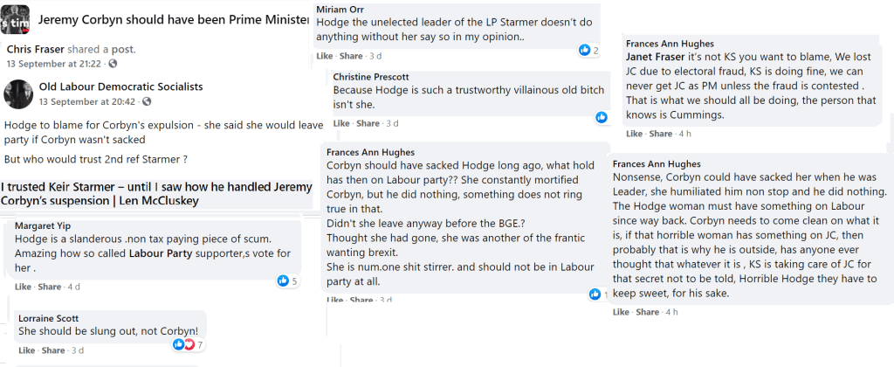This screenshot has height=367, width=894.
Task: Click the globe privacy icon beside 21:22 timestamp
Action: coord(113,65)
